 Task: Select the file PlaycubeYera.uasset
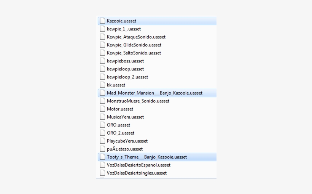click(127, 141)
